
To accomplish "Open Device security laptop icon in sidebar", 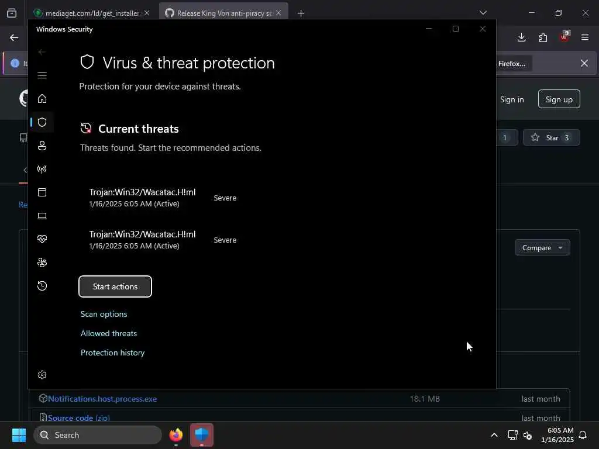I will point(42,216).
